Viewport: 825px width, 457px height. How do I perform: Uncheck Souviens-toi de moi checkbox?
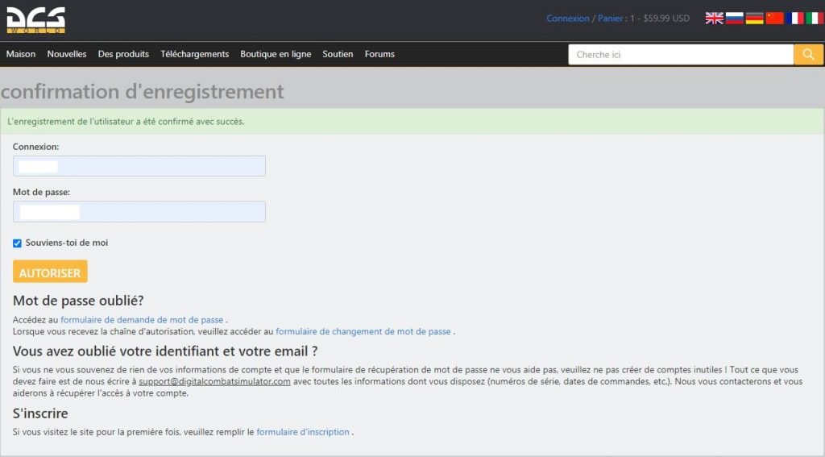tap(18, 243)
